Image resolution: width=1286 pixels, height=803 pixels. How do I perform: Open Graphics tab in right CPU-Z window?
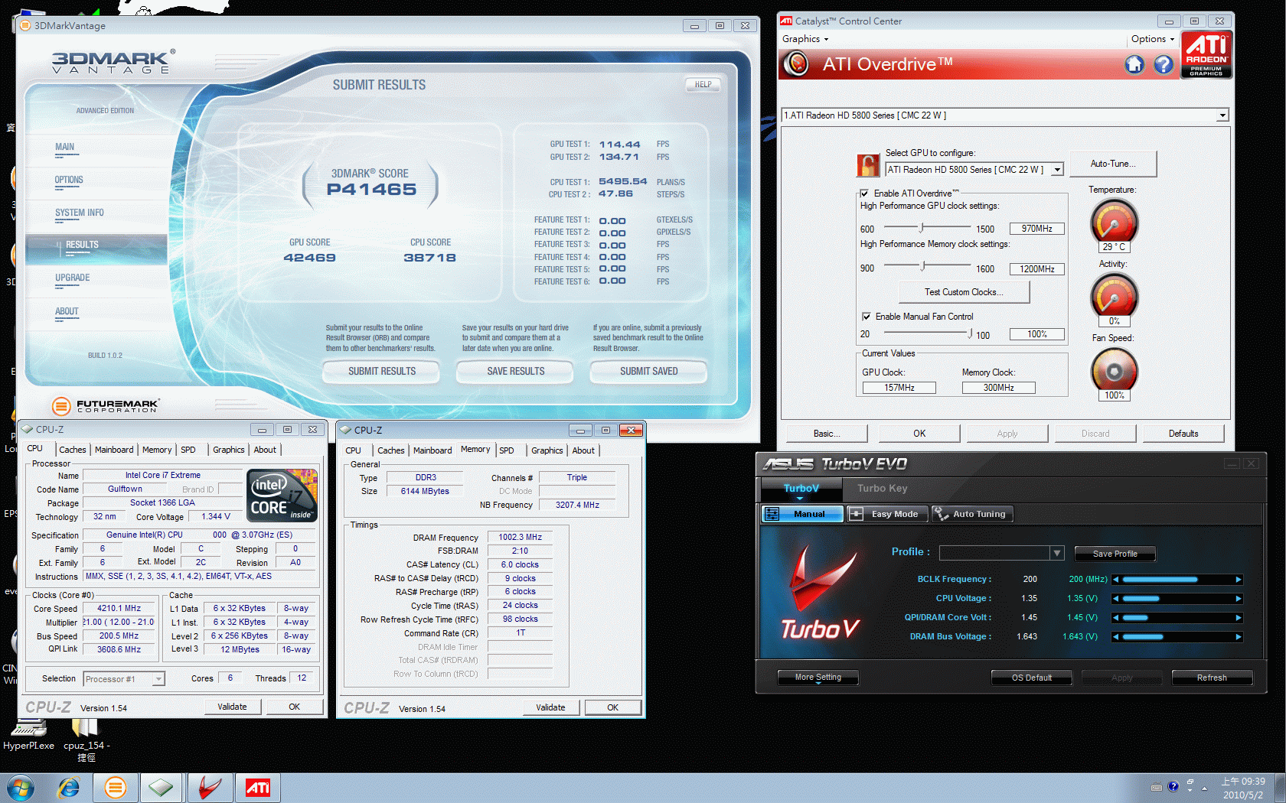547,450
